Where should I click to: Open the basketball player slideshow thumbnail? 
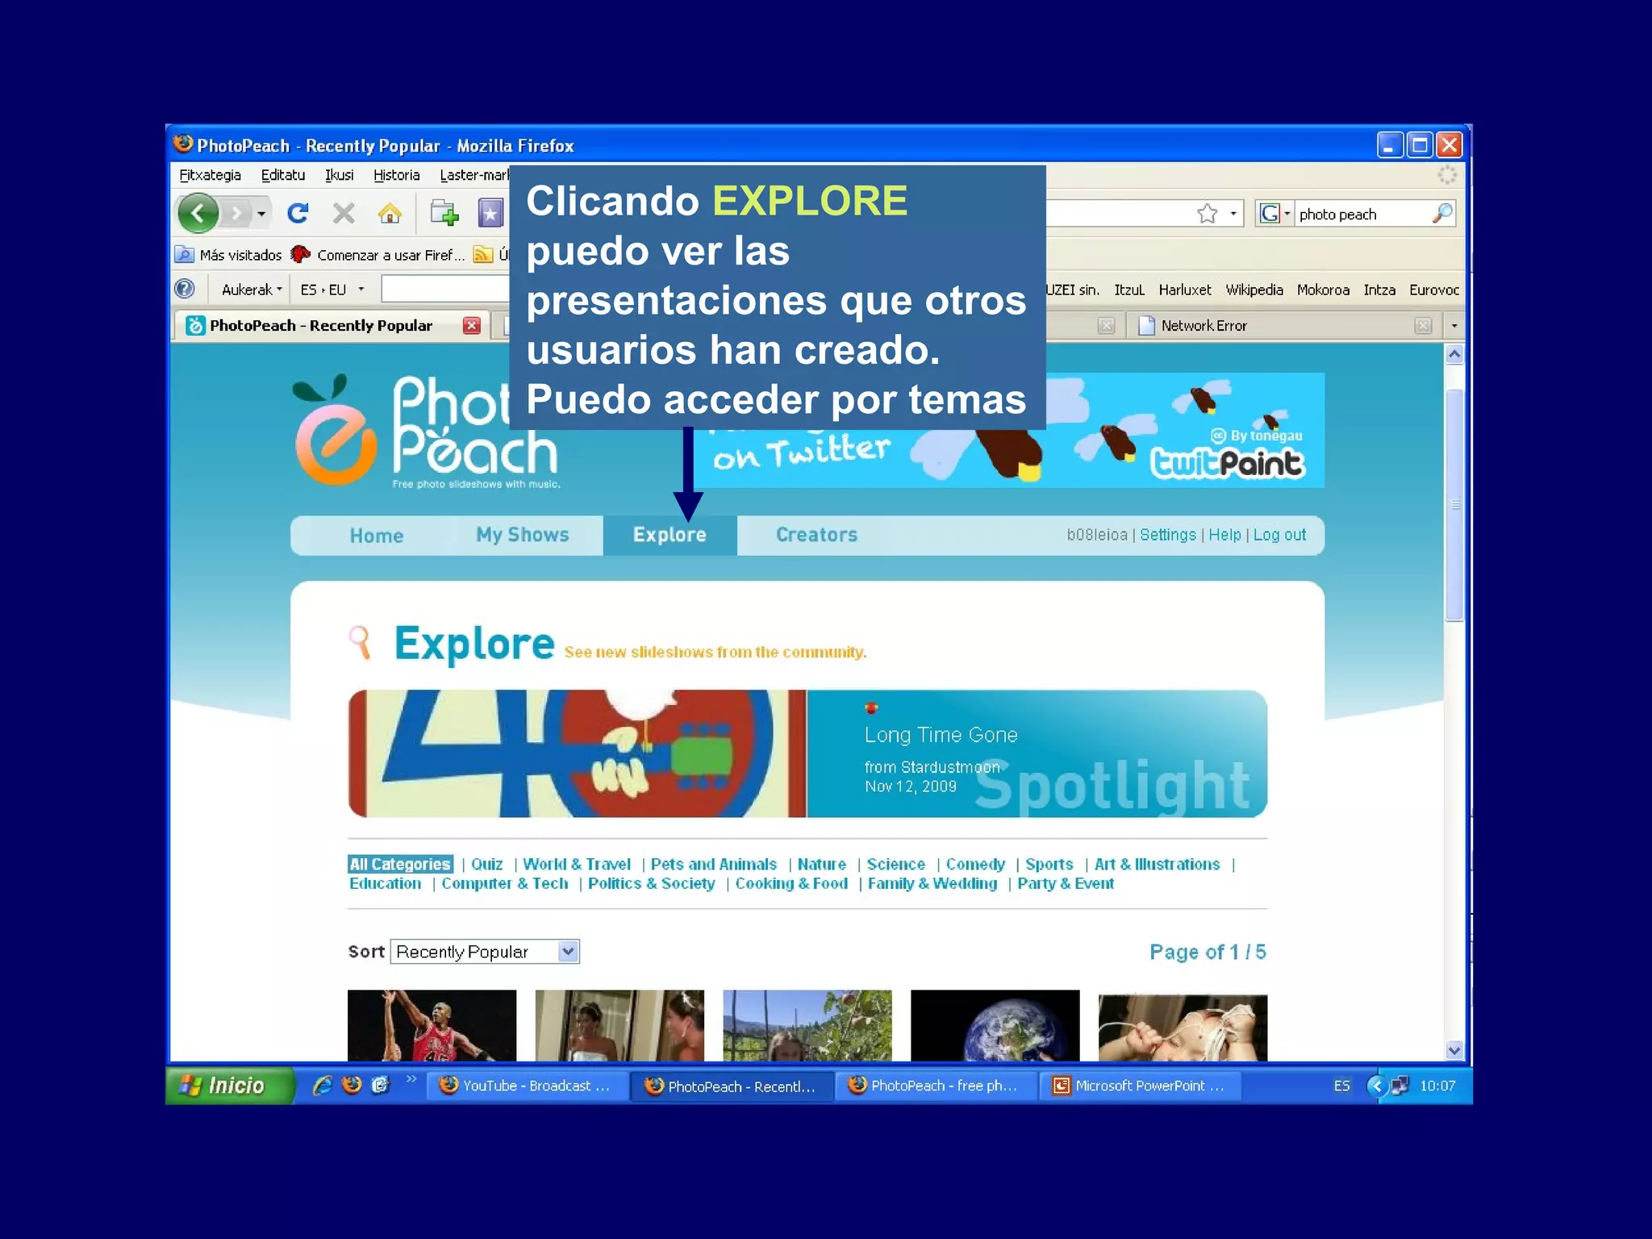pos(432,1025)
